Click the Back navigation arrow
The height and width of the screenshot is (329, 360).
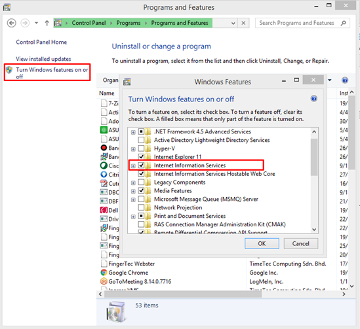(x=12, y=23)
